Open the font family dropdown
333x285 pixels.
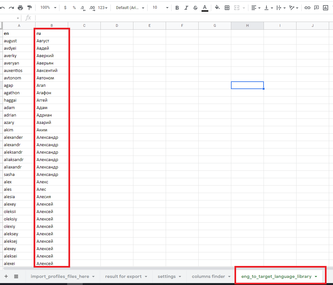pos(130,7)
